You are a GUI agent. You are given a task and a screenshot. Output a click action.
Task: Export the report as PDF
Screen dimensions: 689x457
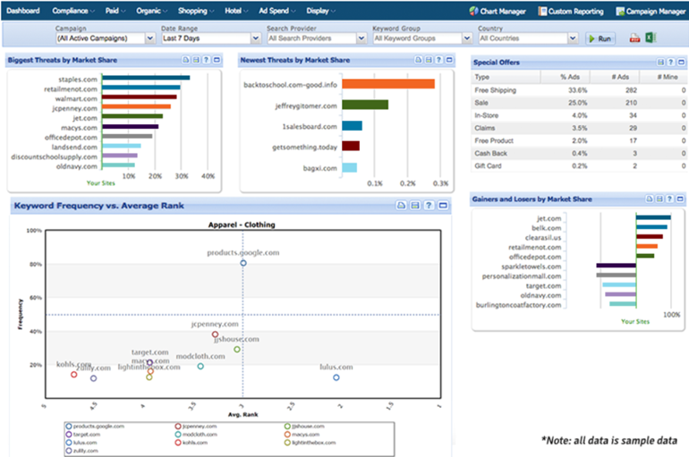click(x=634, y=38)
